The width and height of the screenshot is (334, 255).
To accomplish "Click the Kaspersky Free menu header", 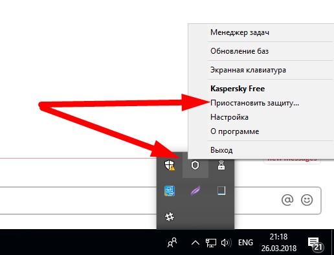I will click(238, 89).
